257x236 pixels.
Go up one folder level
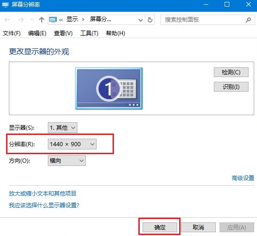(x=42, y=20)
